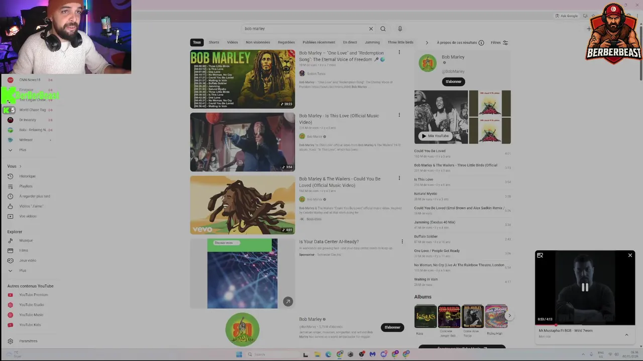643x361 pixels.
Task: Open YouTube Premium link in sidebar
Action: pos(33,295)
